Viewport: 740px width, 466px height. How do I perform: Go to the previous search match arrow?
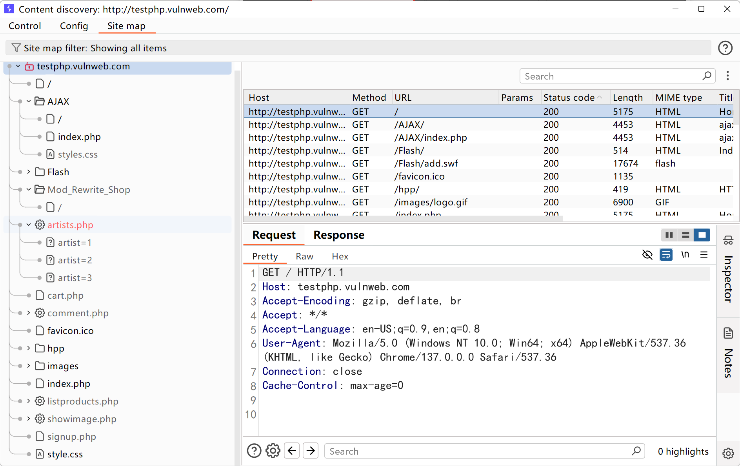[292, 451]
